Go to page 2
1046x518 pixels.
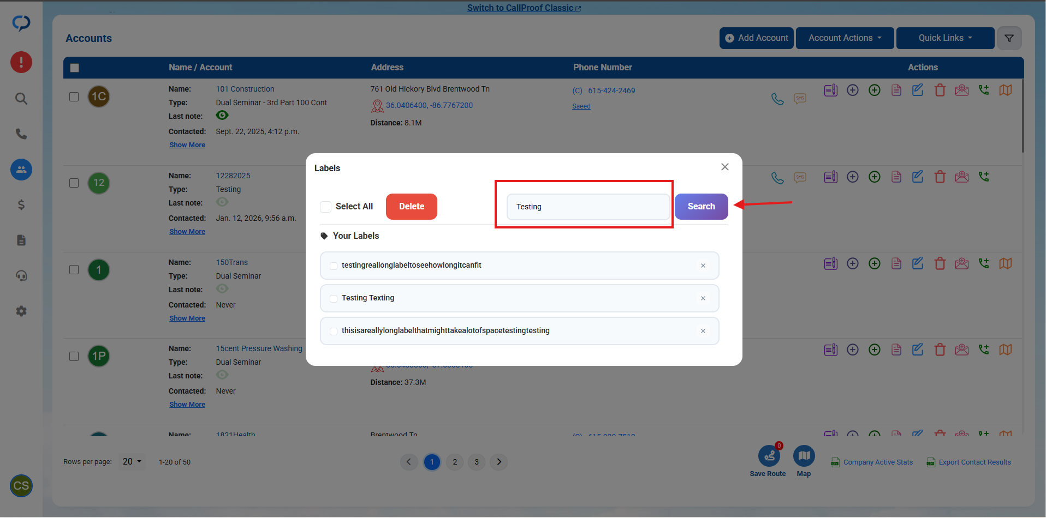tap(455, 462)
